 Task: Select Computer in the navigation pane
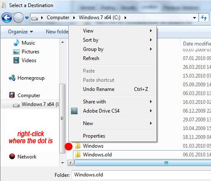click(29, 96)
